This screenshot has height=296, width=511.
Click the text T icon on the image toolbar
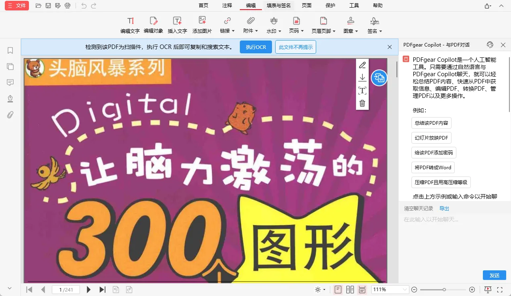[x=362, y=91]
